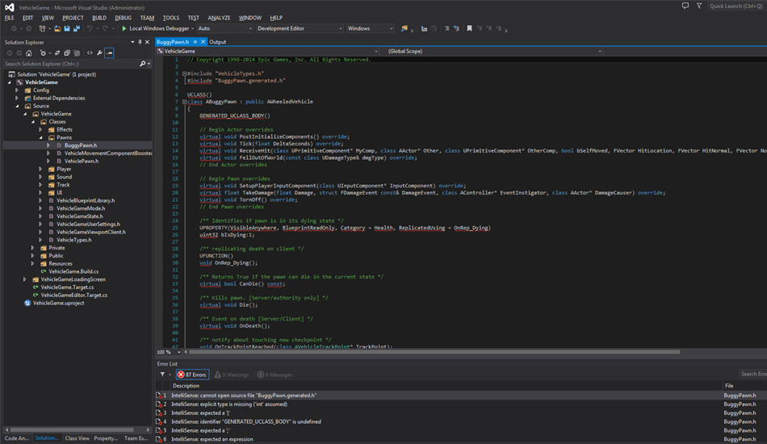Collapse the class ABuggyPawn code block
The height and width of the screenshot is (444, 767).
tap(184, 102)
